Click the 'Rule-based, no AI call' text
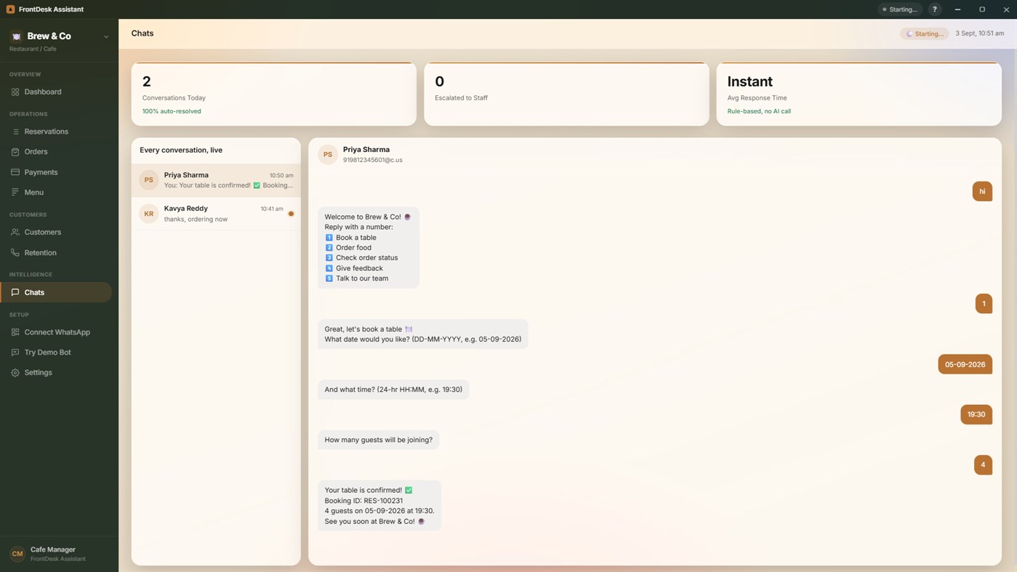Image resolution: width=1017 pixels, height=572 pixels. pos(759,111)
